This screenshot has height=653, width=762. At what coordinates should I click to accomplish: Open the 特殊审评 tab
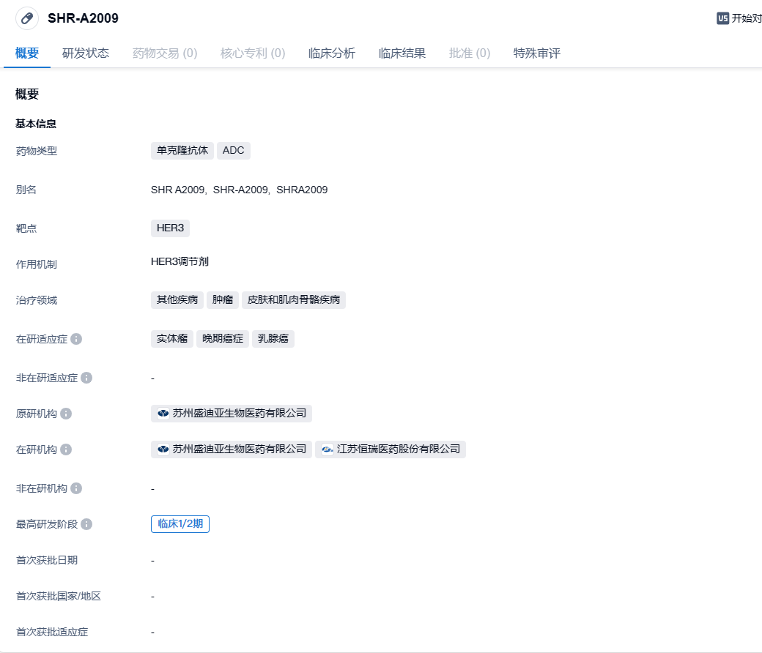[x=537, y=53]
